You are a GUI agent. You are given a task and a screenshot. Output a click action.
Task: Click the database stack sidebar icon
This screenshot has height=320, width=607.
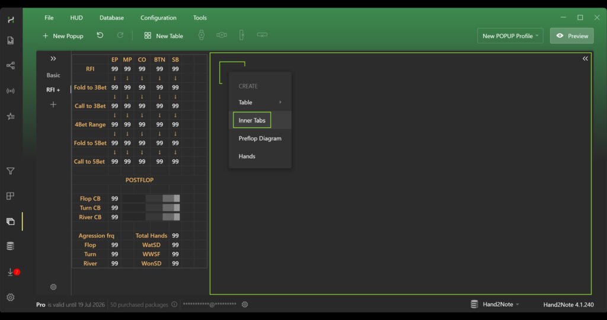(10, 247)
